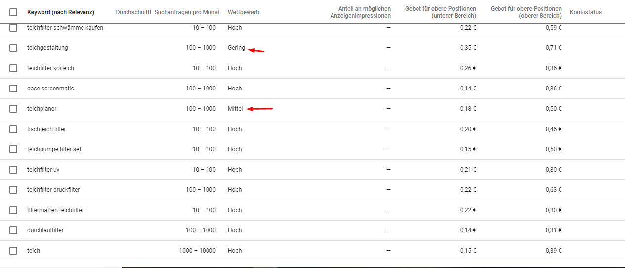The height and width of the screenshot is (268, 625).
Task: Sort by Durchschnittl. Suchanfragen pro Monat
Action: (x=167, y=12)
